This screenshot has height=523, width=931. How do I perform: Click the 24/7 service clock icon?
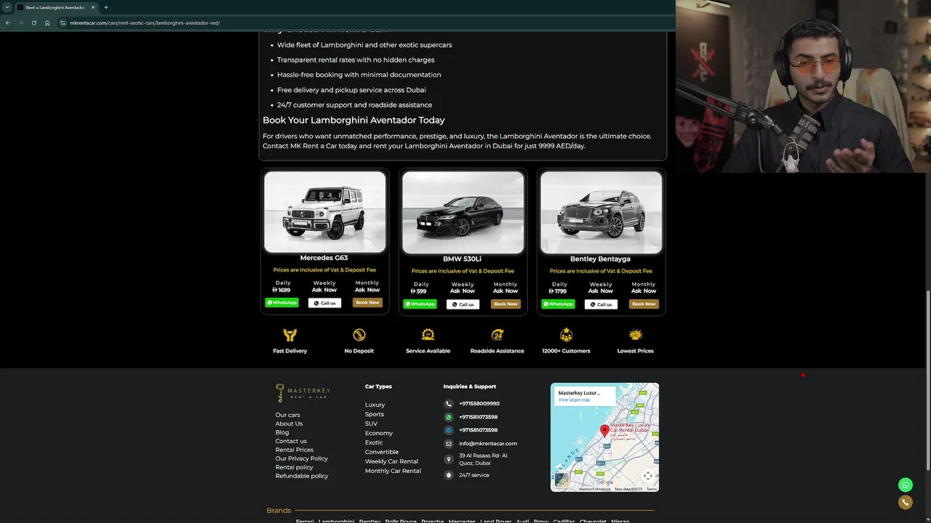click(x=449, y=475)
